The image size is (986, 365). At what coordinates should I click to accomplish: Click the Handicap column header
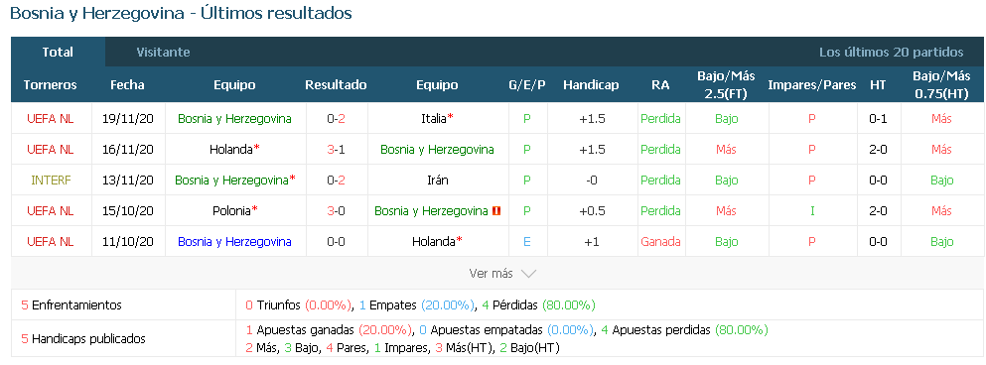(591, 85)
